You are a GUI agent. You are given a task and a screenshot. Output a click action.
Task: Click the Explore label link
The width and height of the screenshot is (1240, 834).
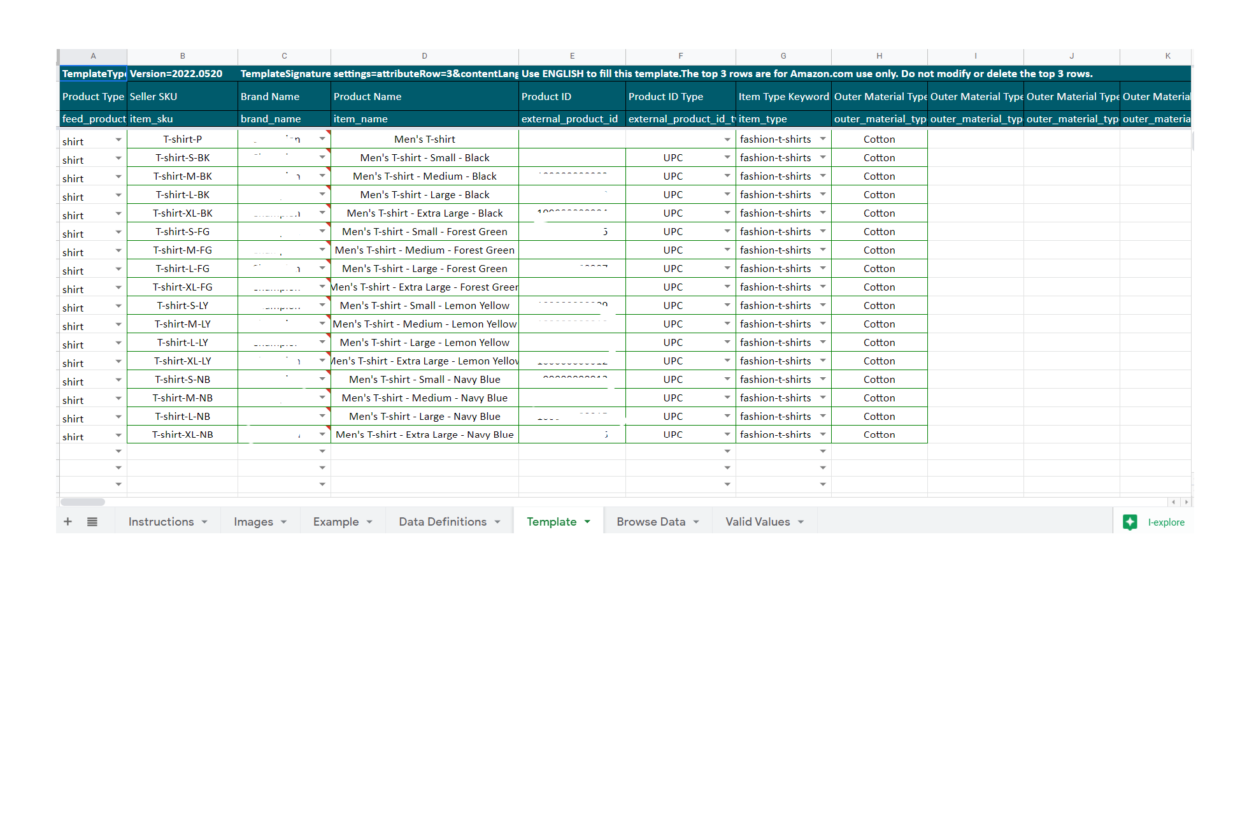[x=1165, y=522]
